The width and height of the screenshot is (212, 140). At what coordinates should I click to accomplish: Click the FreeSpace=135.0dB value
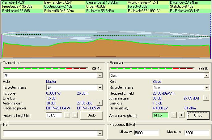pyautogui.click(x=17, y=6)
